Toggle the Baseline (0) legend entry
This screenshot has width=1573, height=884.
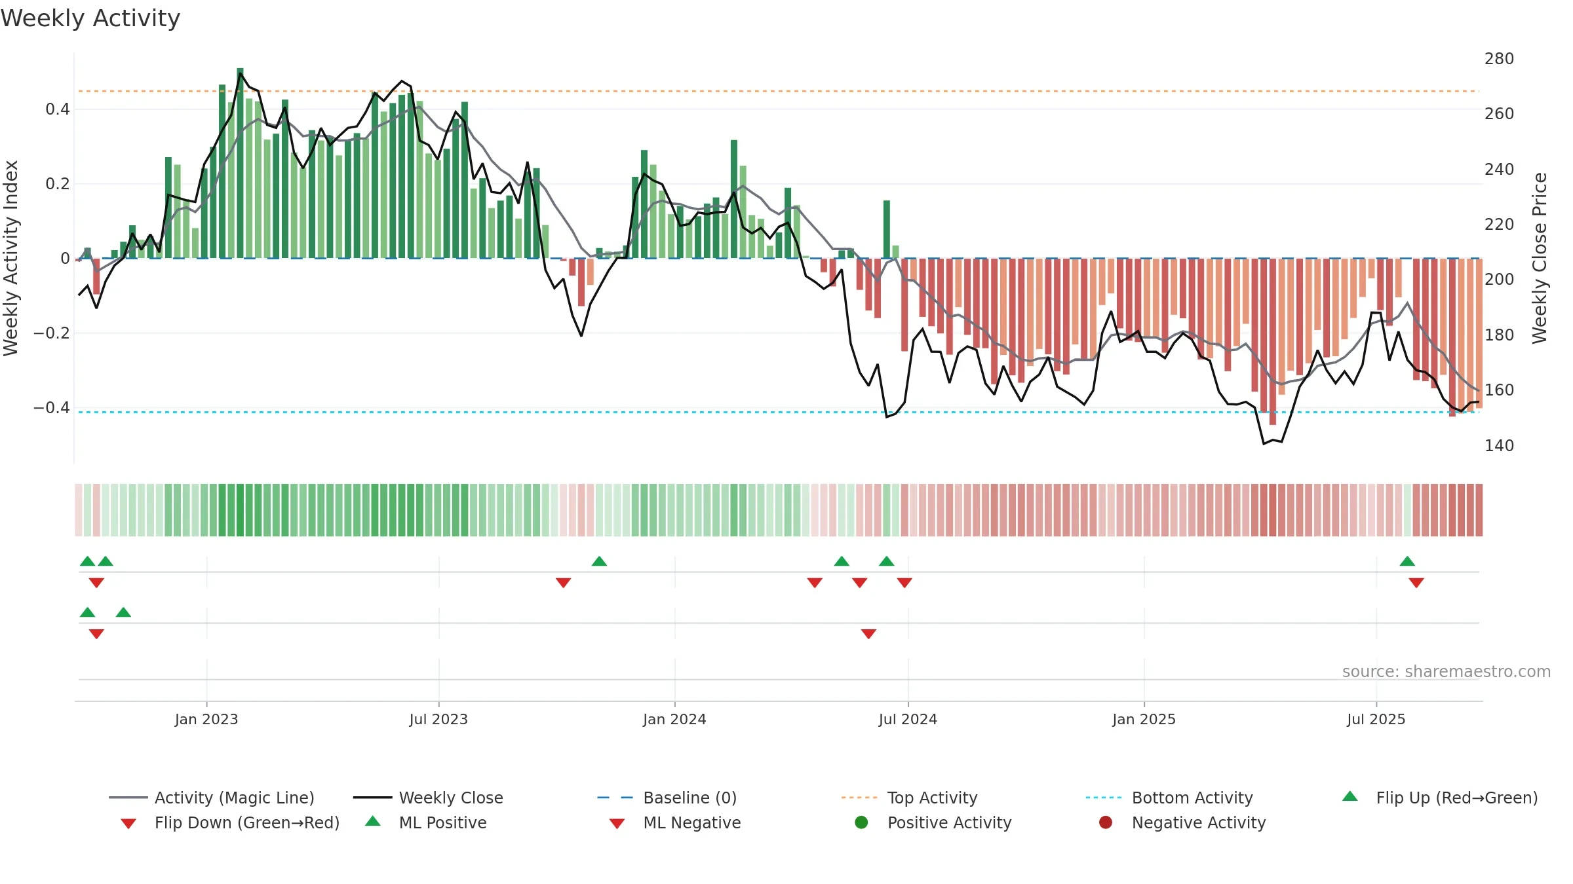[667, 798]
